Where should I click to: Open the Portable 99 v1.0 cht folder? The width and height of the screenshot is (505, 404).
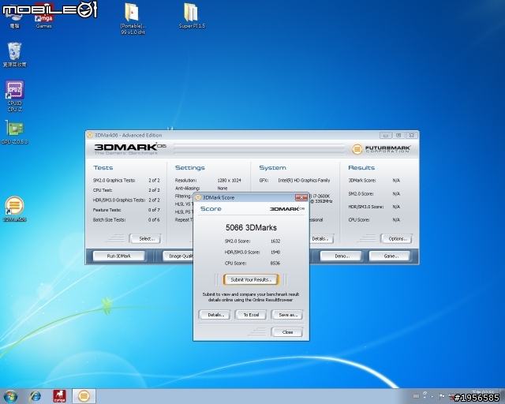click(133, 19)
